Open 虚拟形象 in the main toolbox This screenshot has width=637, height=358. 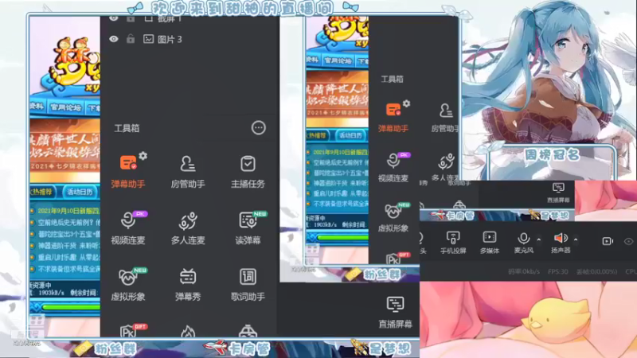128,284
